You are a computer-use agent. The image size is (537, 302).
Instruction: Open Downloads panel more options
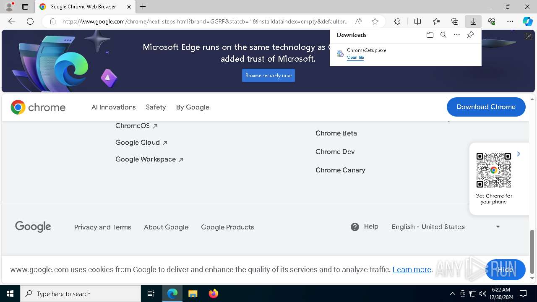click(x=457, y=35)
